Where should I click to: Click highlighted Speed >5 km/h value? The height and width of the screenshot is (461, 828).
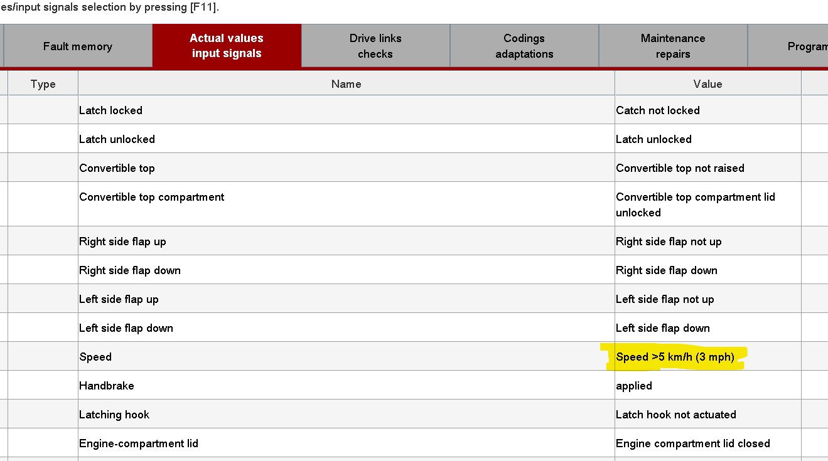[675, 357]
